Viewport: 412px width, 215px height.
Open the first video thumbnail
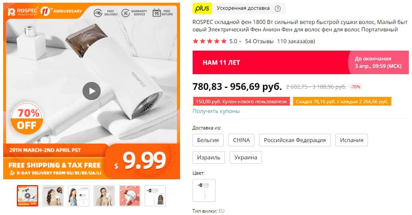(x=28, y=196)
